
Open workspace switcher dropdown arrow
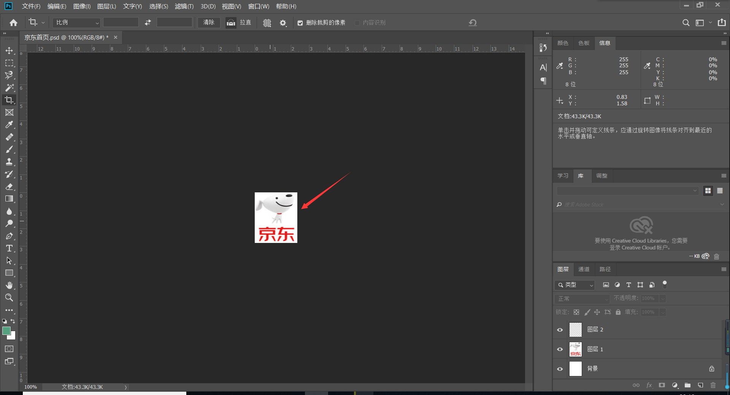[710, 22]
